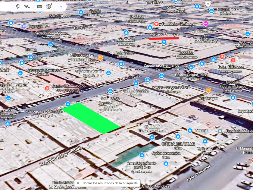
Task: Select the Salud Digna label
Action: click(x=59, y=16)
